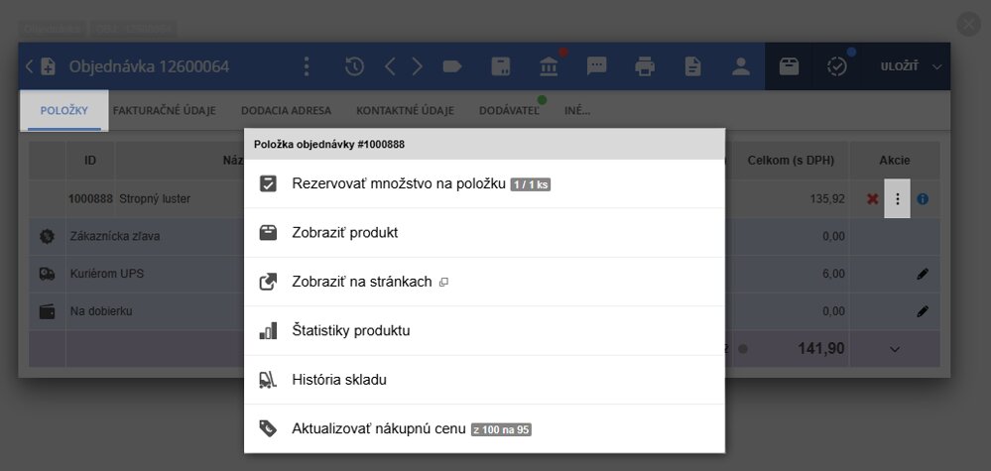Click the printer icon
The image size is (991, 471).
point(644,66)
